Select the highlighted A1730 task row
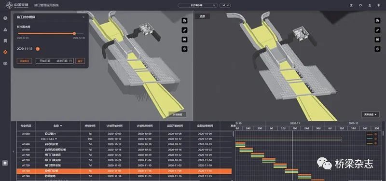Viewport: 386px width, 181px height. pos(124,171)
